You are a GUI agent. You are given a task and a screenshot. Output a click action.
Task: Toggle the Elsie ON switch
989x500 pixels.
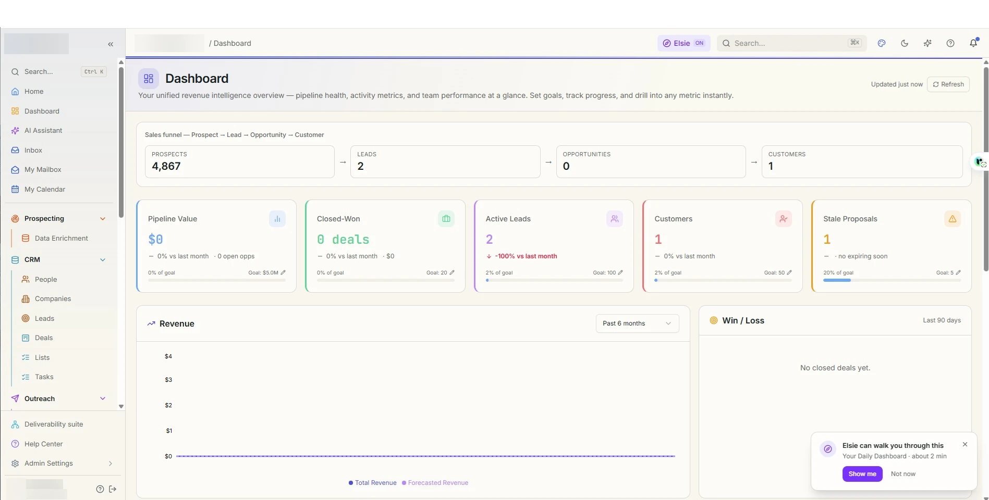(x=683, y=43)
